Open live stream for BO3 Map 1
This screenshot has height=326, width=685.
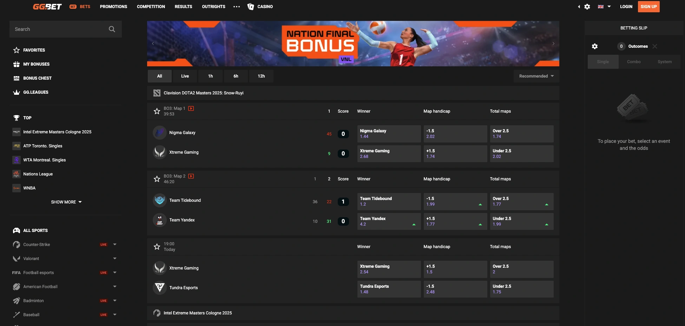(191, 108)
